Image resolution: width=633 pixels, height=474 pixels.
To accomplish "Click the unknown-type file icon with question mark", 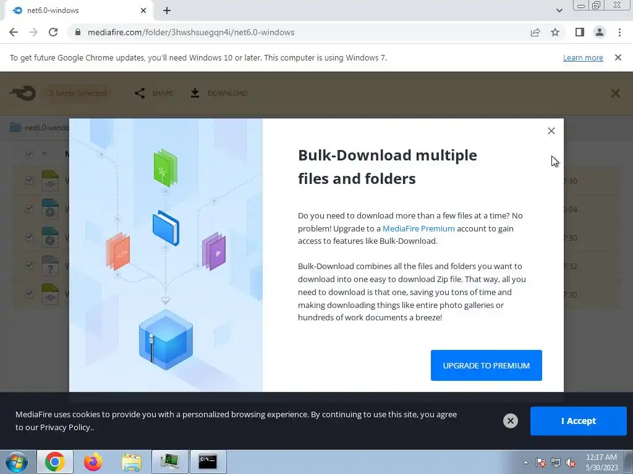I will click(x=50, y=265).
